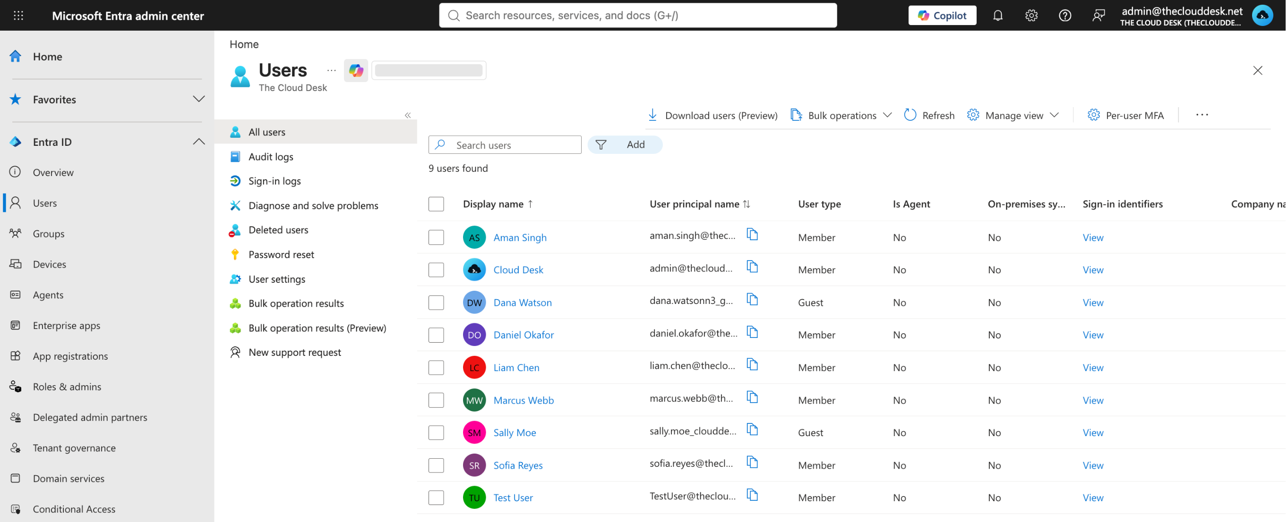Viewport: 1288px width, 522px height.
Task: Open more options ellipsis next to Users title
Action: [331, 70]
